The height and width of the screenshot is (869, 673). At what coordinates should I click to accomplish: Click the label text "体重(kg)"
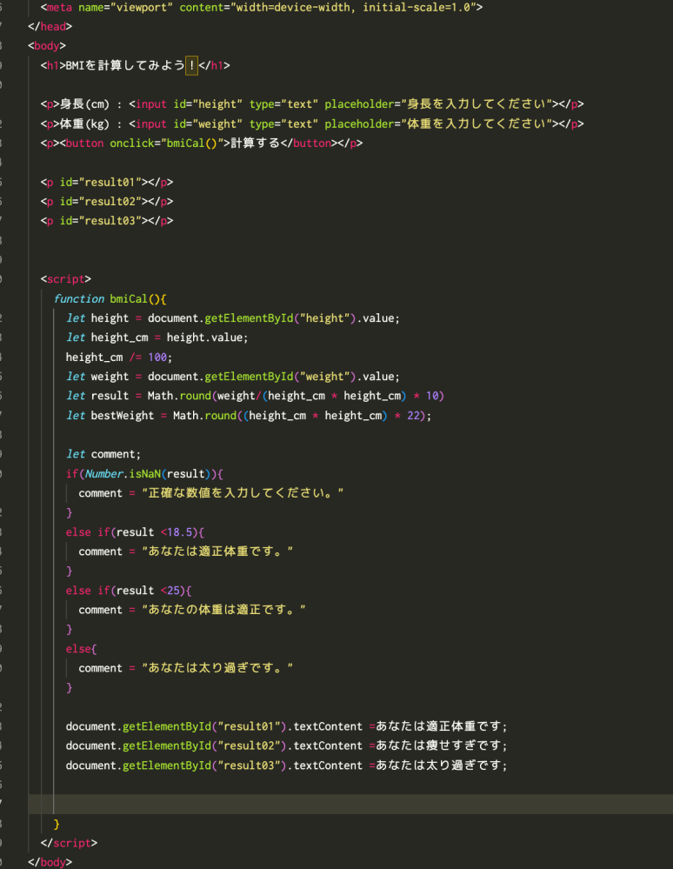pyautogui.click(x=84, y=124)
